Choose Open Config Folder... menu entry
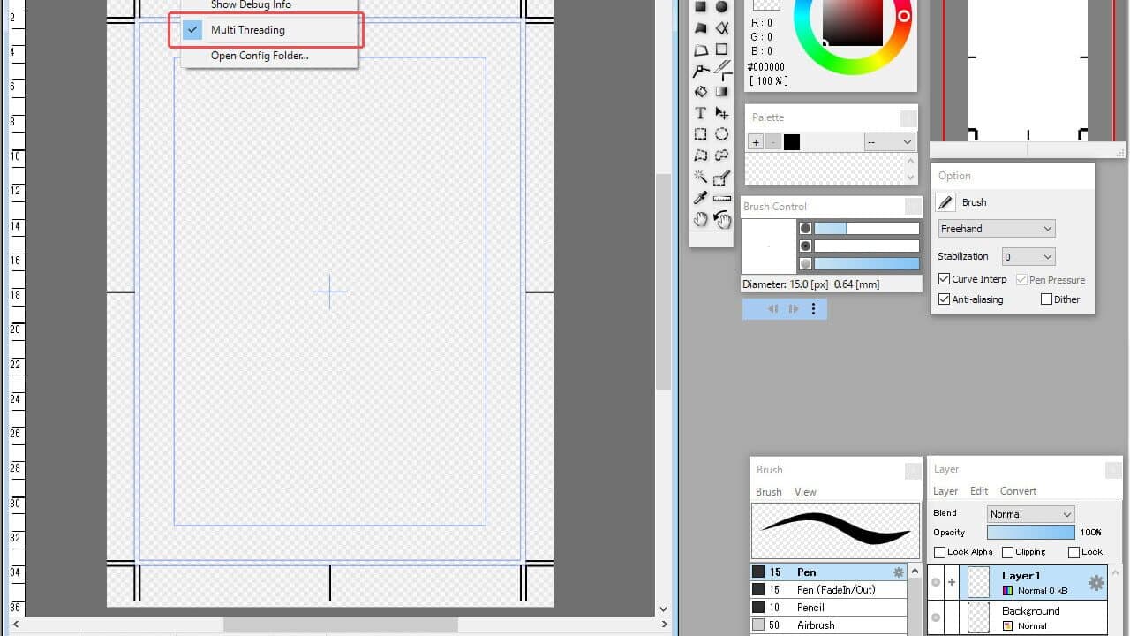 pos(260,56)
